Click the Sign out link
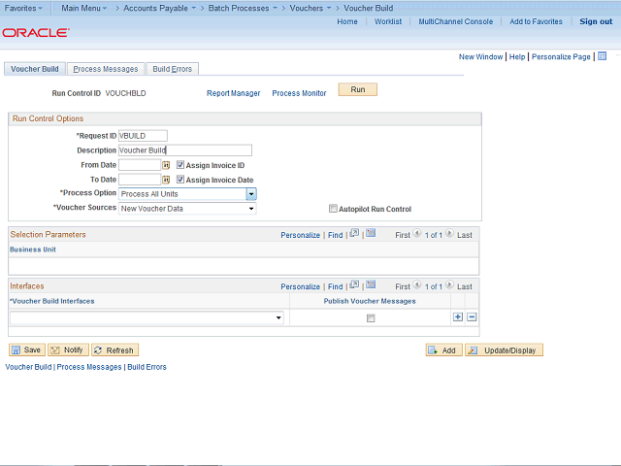This screenshot has width=621, height=466. pos(596,21)
